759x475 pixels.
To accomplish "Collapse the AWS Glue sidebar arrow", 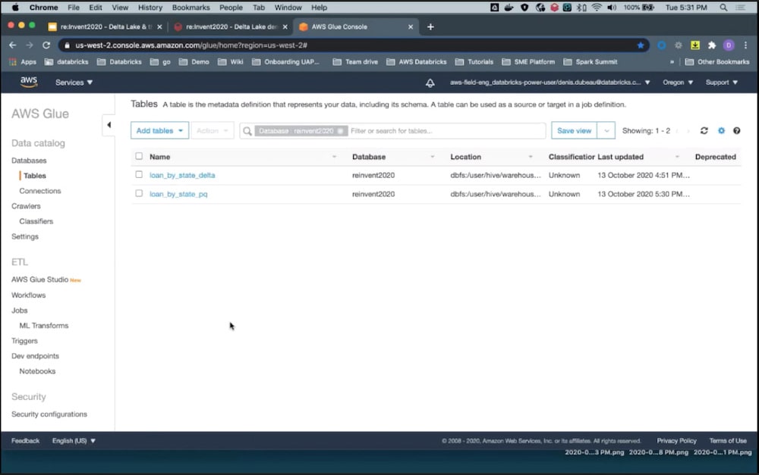I will [x=109, y=125].
